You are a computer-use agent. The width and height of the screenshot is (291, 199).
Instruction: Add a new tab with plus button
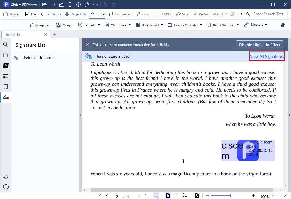tap(54, 34)
